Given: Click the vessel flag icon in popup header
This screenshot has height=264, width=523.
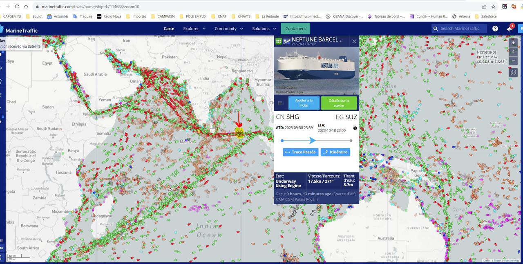Looking at the screenshot, I should click(x=287, y=41).
